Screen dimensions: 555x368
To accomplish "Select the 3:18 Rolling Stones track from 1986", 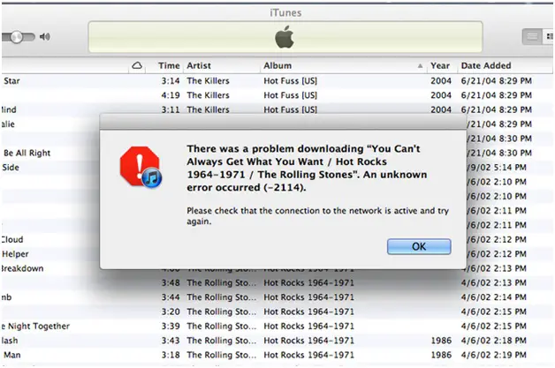I will click(x=265, y=354).
